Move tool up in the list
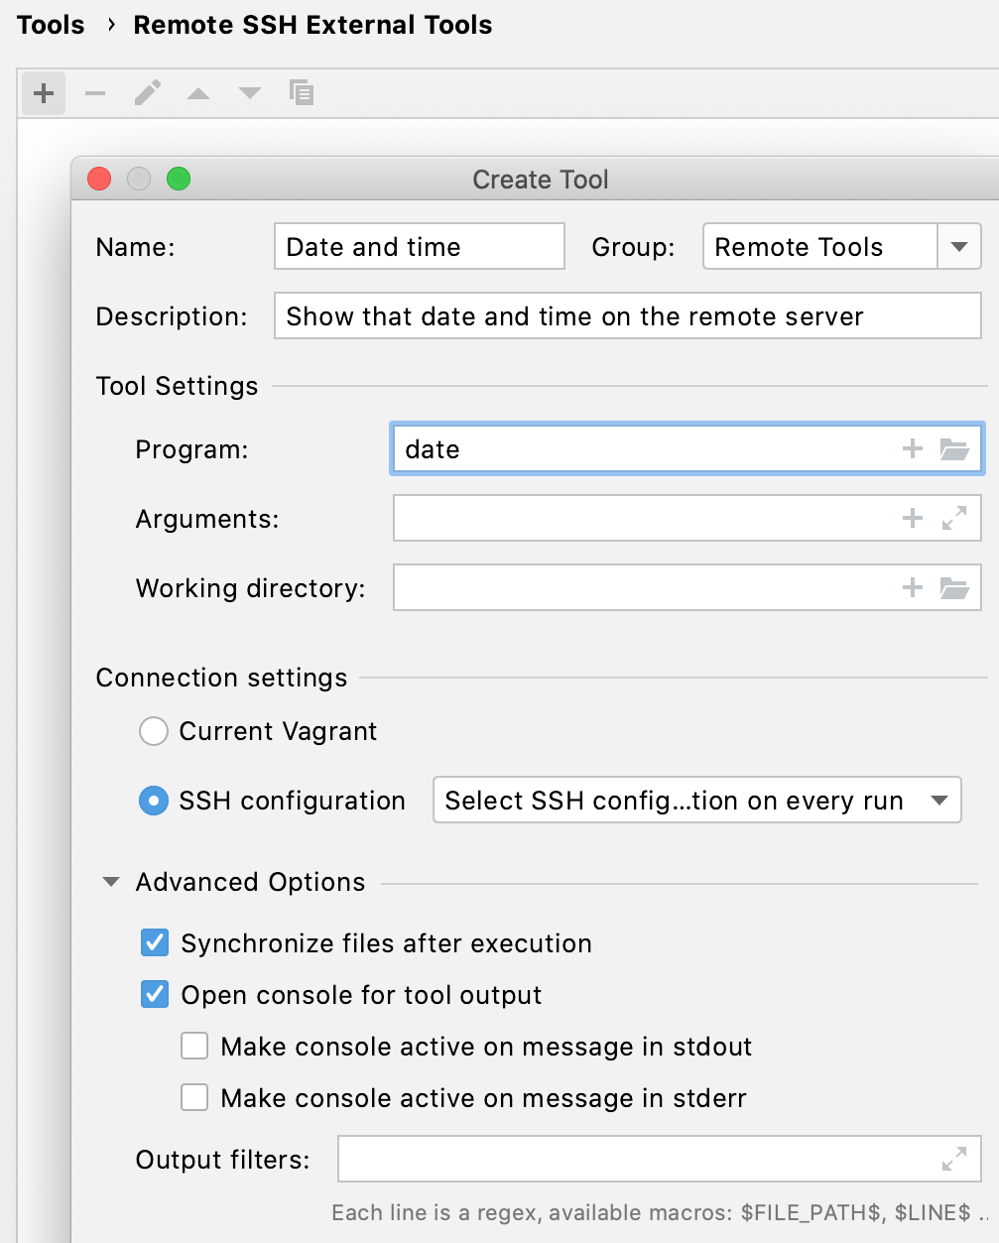 pyautogui.click(x=198, y=92)
